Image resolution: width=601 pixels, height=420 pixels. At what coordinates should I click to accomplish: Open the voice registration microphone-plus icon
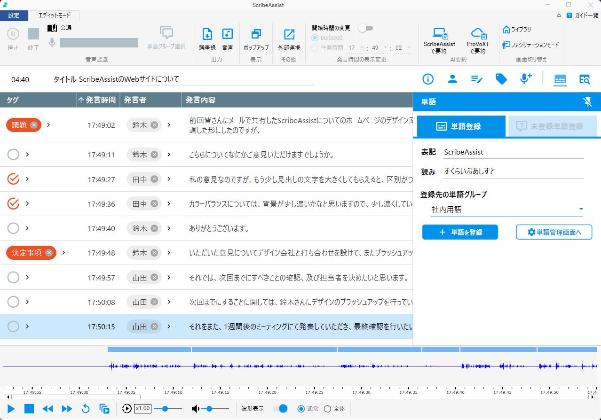click(x=526, y=79)
